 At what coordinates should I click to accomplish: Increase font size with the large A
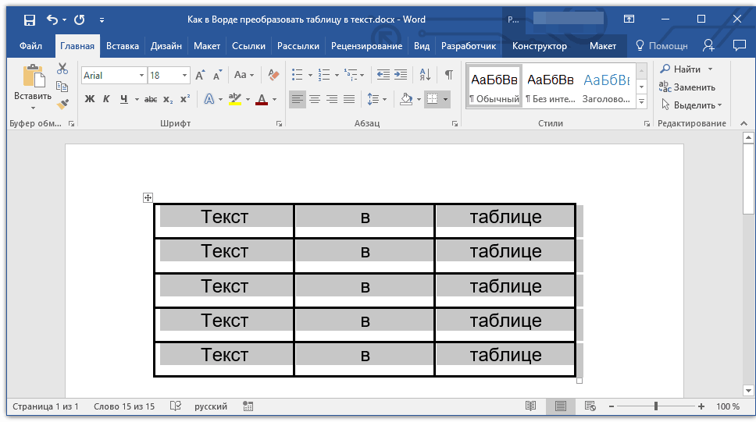pyautogui.click(x=200, y=75)
